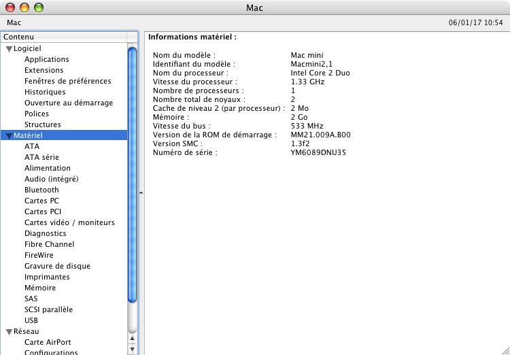
Task: Zoom the window with green button
Action: pos(39,7)
